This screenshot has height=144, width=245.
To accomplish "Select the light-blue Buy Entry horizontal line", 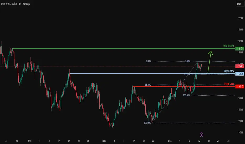I will [152, 74].
